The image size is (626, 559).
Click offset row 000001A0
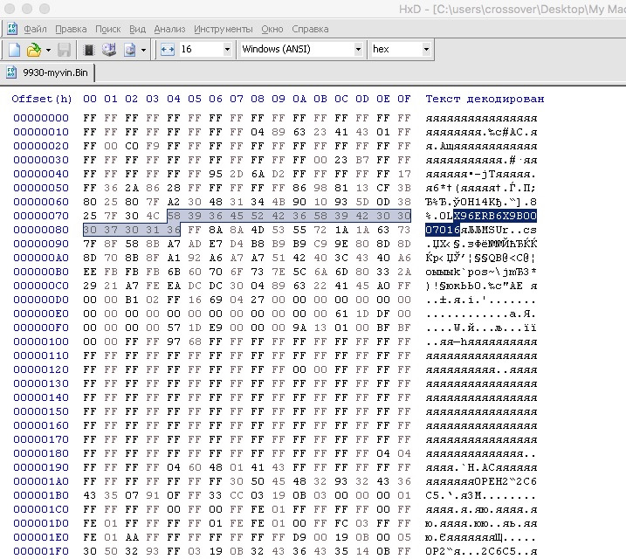[x=41, y=481]
